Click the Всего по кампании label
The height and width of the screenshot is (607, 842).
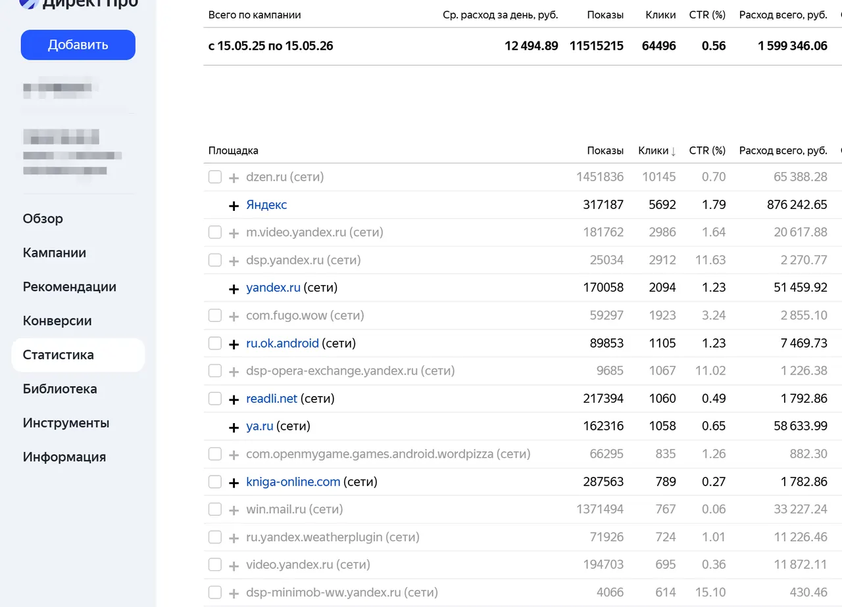255,15
